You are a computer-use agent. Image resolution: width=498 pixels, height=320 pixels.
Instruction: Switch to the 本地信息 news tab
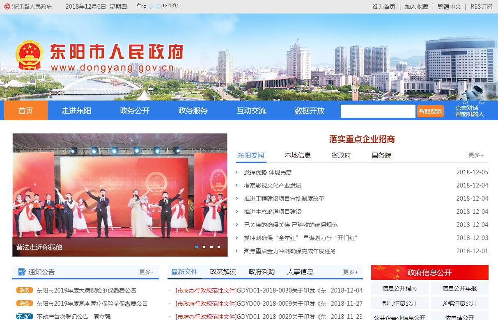(298, 155)
